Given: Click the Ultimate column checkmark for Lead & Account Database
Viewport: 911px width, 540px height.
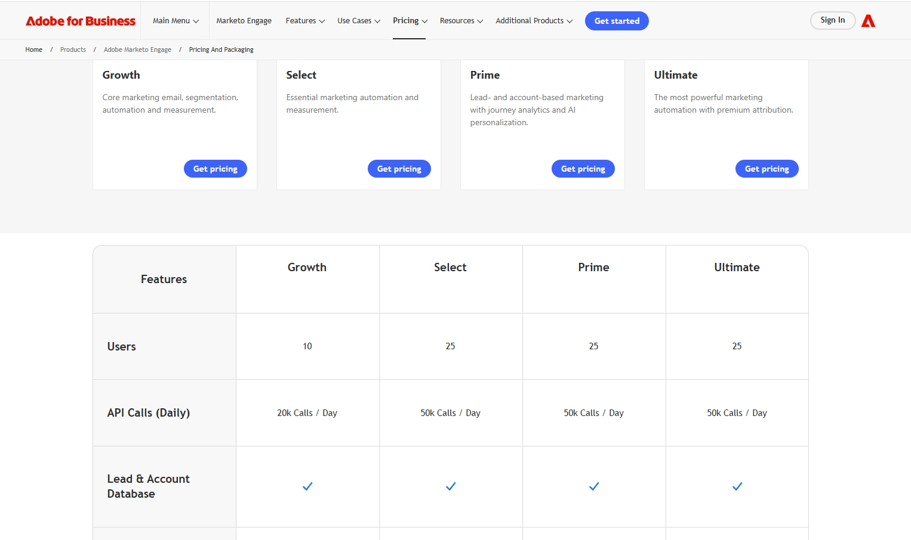Looking at the screenshot, I should pos(737,486).
